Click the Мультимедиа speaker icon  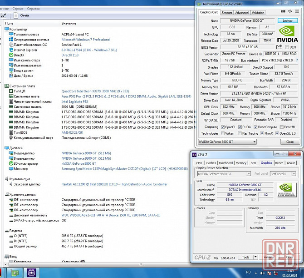click(7, 179)
